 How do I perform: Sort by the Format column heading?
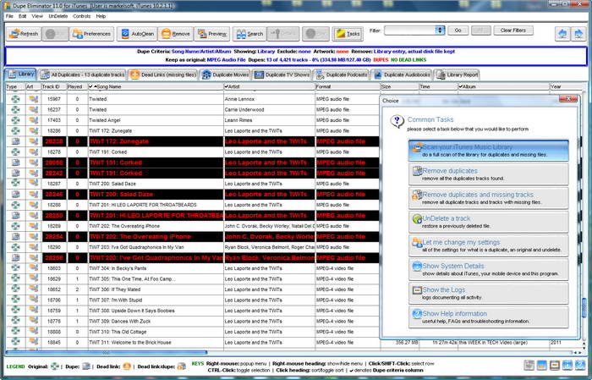click(348, 86)
